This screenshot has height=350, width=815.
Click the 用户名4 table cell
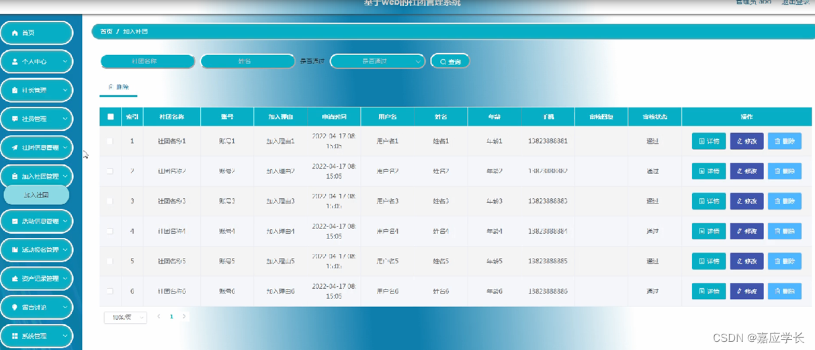click(388, 231)
